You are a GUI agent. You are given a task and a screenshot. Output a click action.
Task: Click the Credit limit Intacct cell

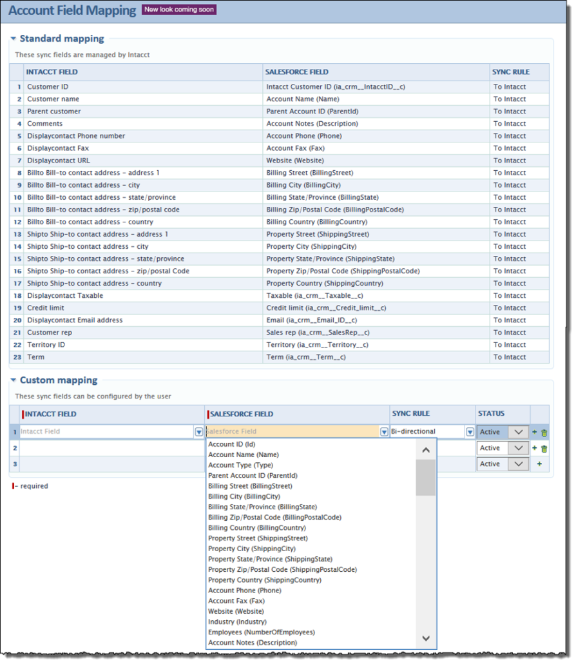[x=143, y=308]
